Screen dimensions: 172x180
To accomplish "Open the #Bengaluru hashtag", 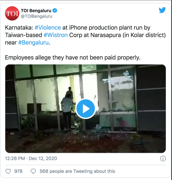I will pyautogui.click(x=34, y=43).
